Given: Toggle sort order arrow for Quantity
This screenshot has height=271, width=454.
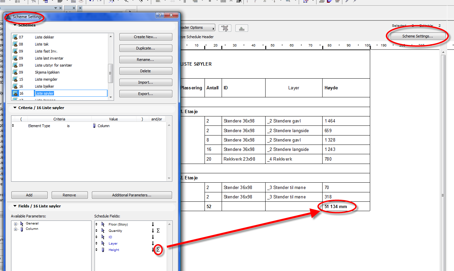Looking at the screenshot, I should coord(153,231).
